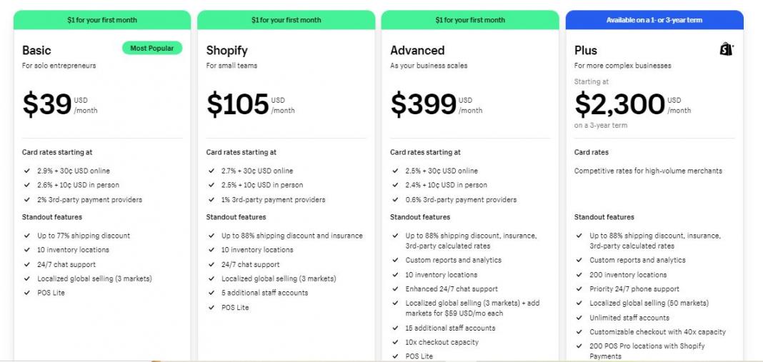Click the $399 price on Advanced plan
This screenshot has height=362, width=763.
pos(423,105)
